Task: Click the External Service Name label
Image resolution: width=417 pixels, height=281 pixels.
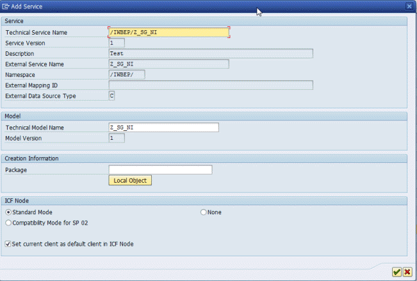Action: 35,64
